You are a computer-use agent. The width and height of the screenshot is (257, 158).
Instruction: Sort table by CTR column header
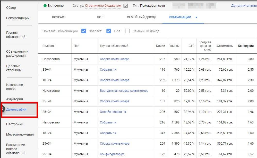[191, 46]
